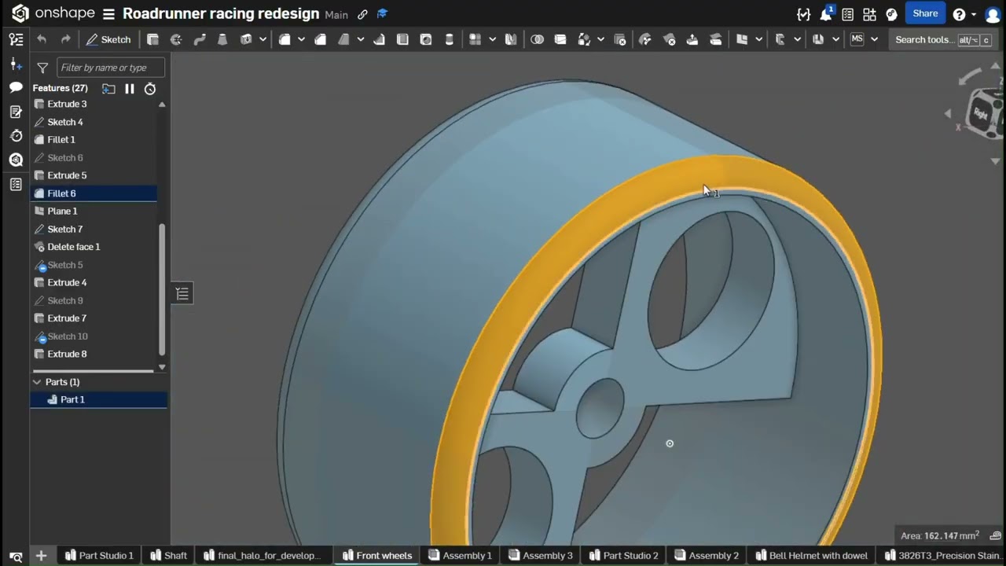Open the Draft tool dropdown arrow

pyautogui.click(x=360, y=39)
